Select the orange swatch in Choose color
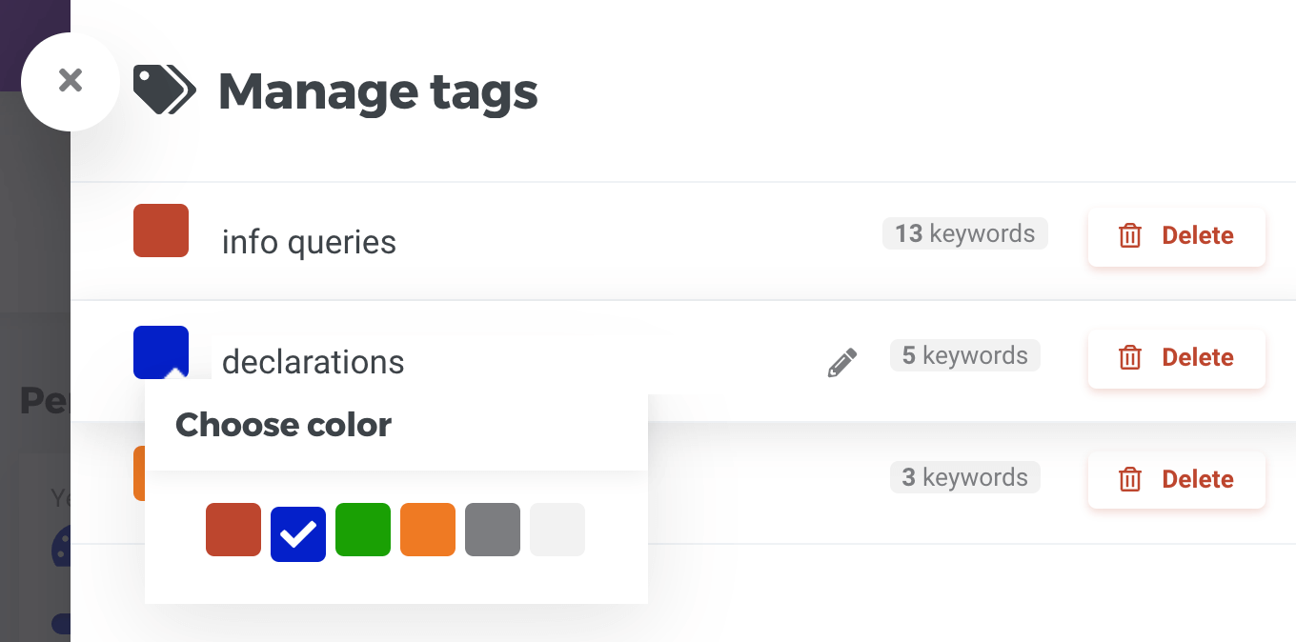 coord(428,530)
